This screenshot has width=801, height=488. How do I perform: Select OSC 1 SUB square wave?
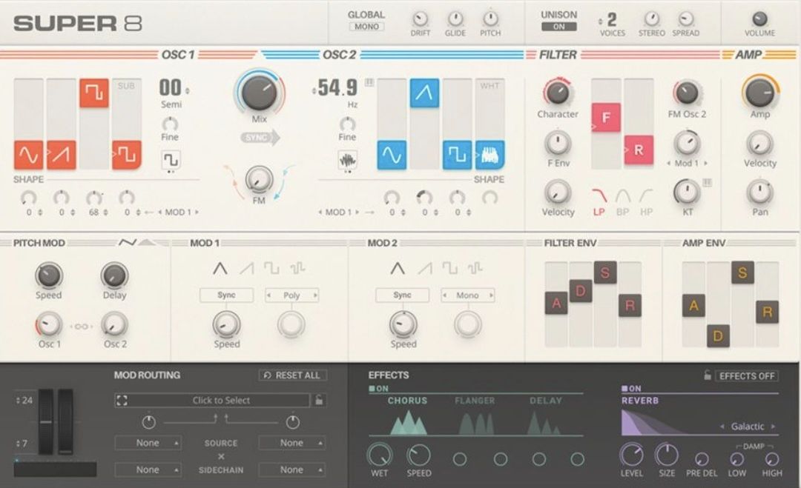[127, 155]
